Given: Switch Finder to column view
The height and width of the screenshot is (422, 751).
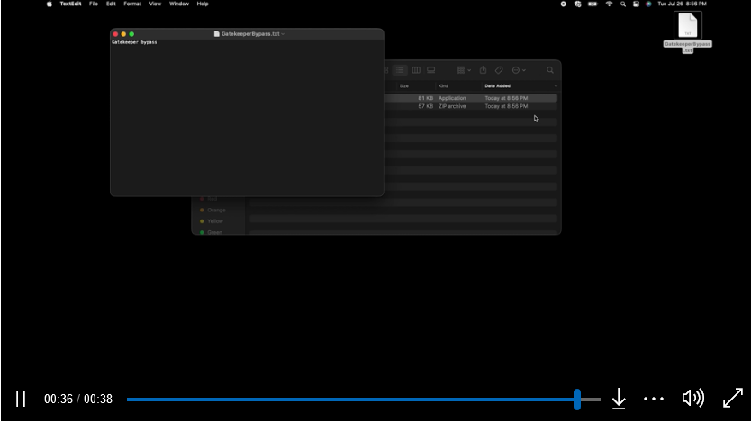Looking at the screenshot, I should click(416, 70).
